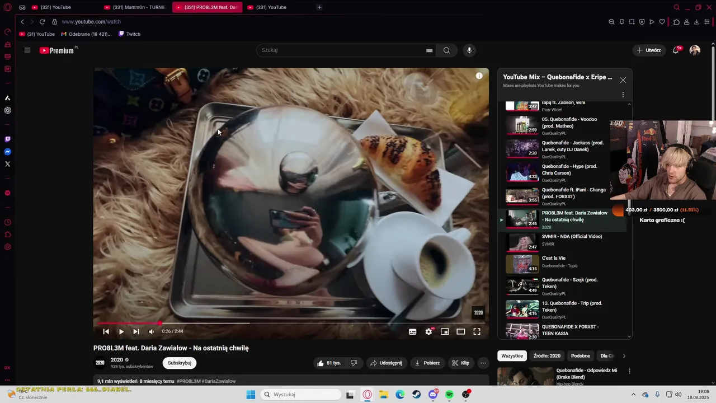Open the YouTube account avatar menu
Viewport: 716px width, 403px height.
[x=695, y=50]
